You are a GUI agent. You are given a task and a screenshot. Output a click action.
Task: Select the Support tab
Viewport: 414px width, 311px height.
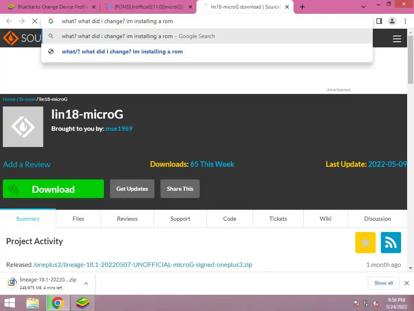(180, 219)
